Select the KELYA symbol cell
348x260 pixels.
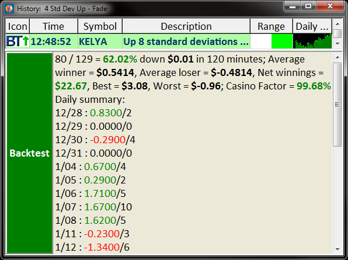[x=100, y=41]
